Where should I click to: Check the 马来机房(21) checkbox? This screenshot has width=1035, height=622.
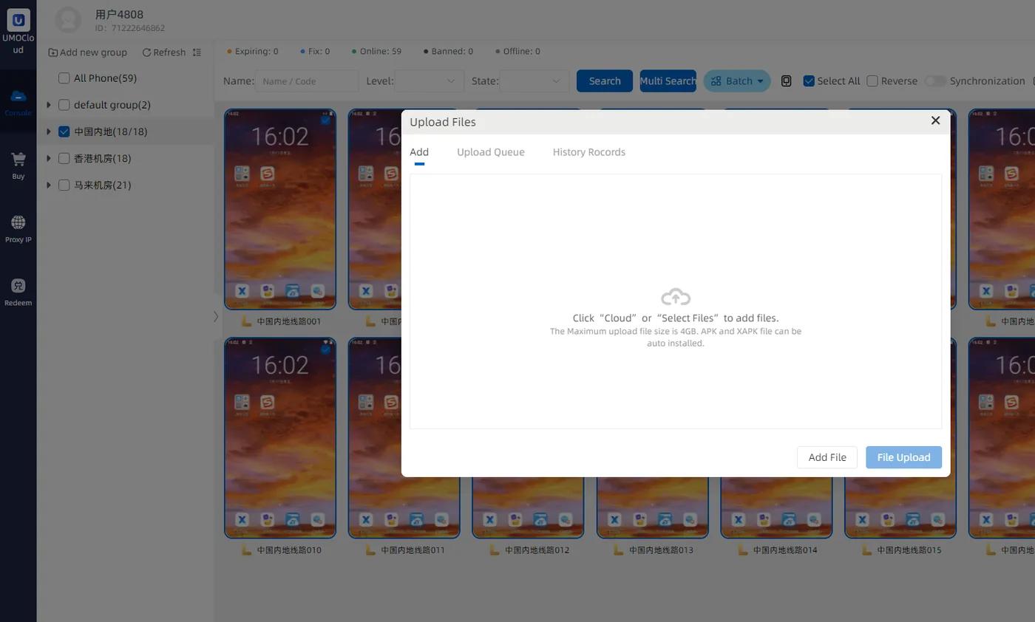[64, 185]
